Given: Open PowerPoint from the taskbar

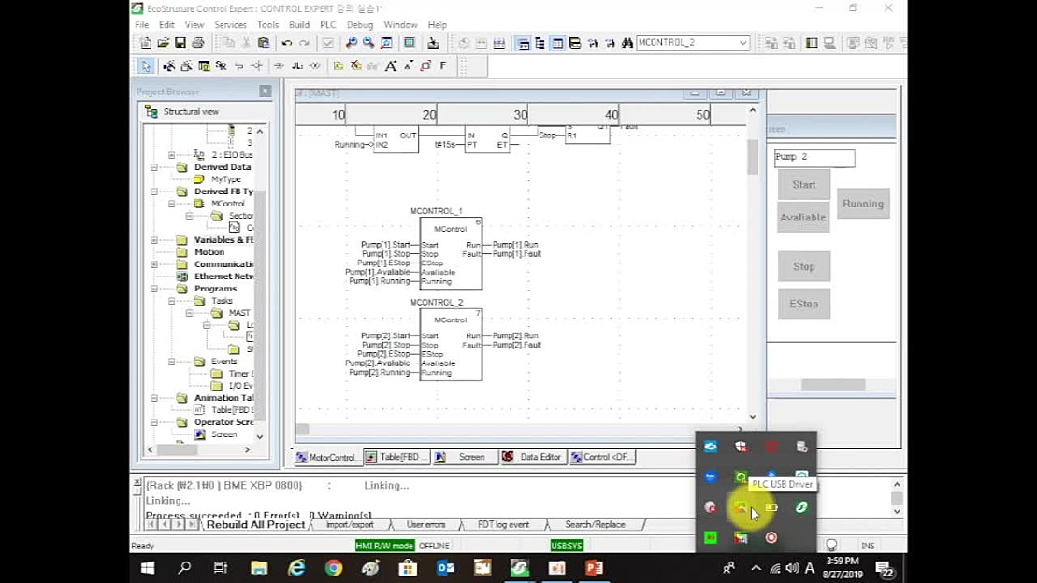Looking at the screenshot, I should click(x=594, y=568).
